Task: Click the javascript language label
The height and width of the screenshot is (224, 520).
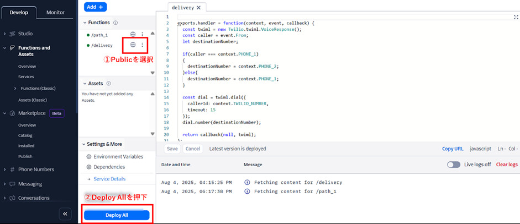Action: click(x=480, y=149)
